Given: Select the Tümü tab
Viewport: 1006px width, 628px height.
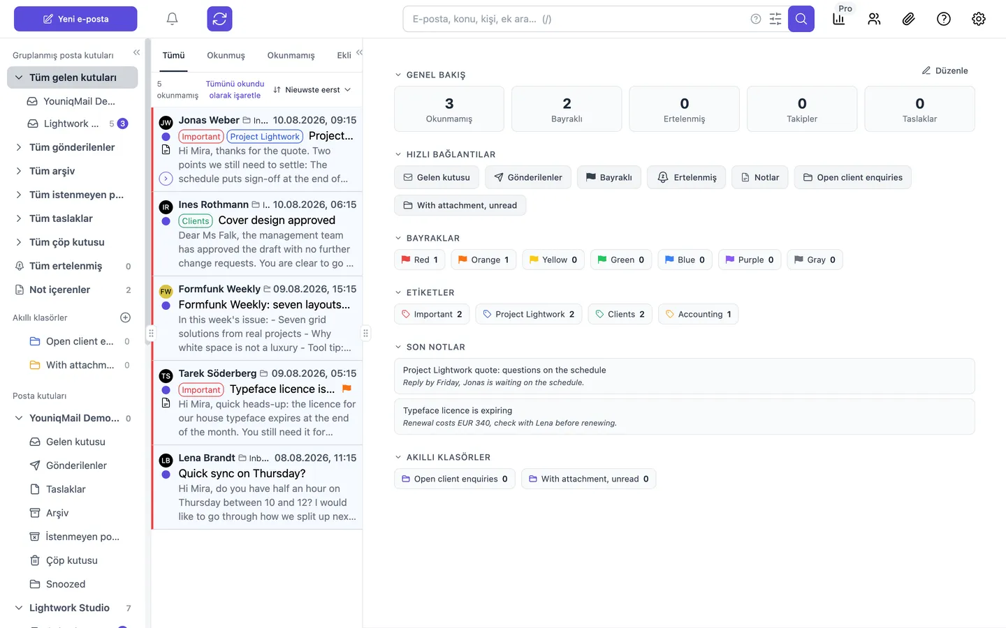Looking at the screenshot, I should [173, 55].
